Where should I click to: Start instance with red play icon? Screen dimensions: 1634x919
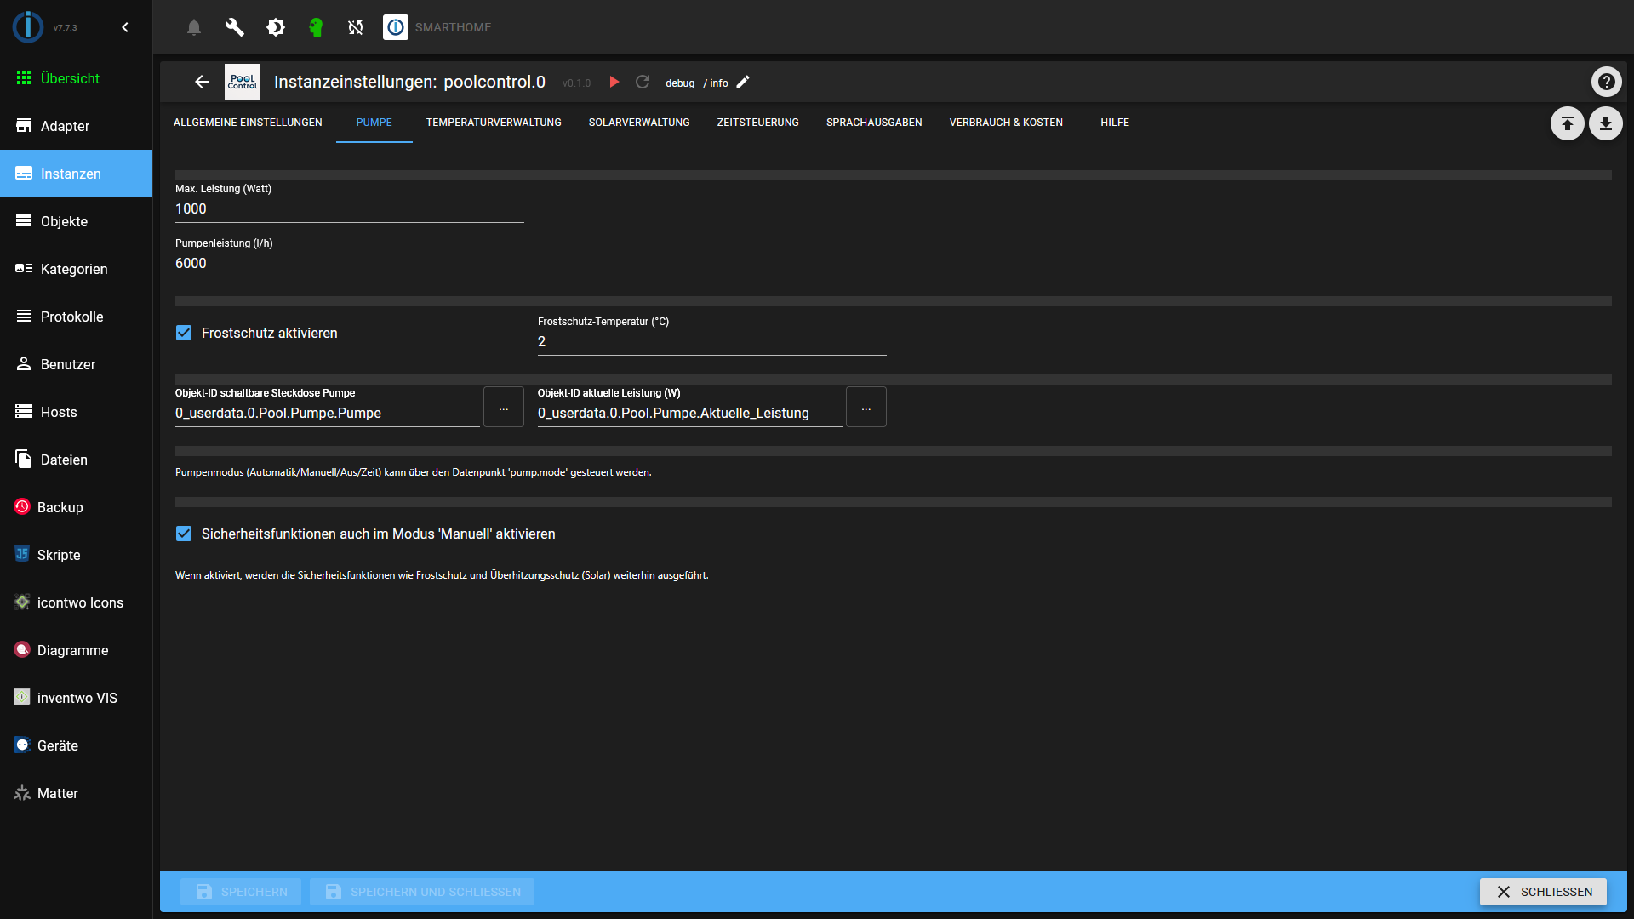pyautogui.click(x=614, y=82)
